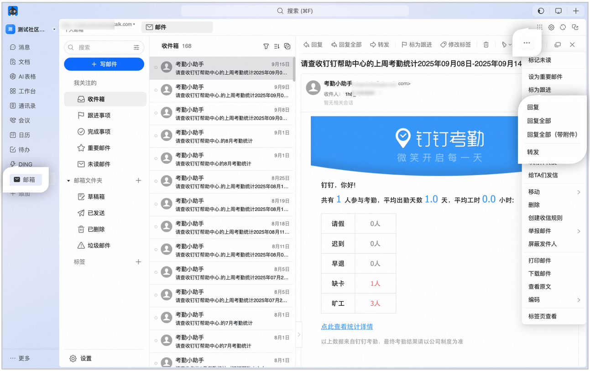Toggle the circle on the 9月8日 email
Viewport: 590px width, 371px height.
coord(156,113)
